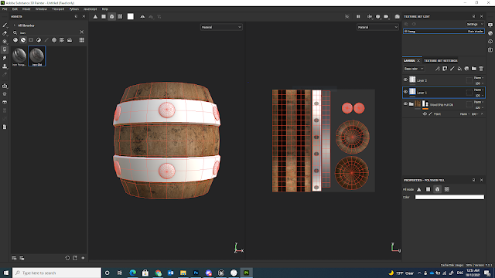Add a folder group in Layers
The width and height of the screenshot is (495, 278).
coord(474,69)
